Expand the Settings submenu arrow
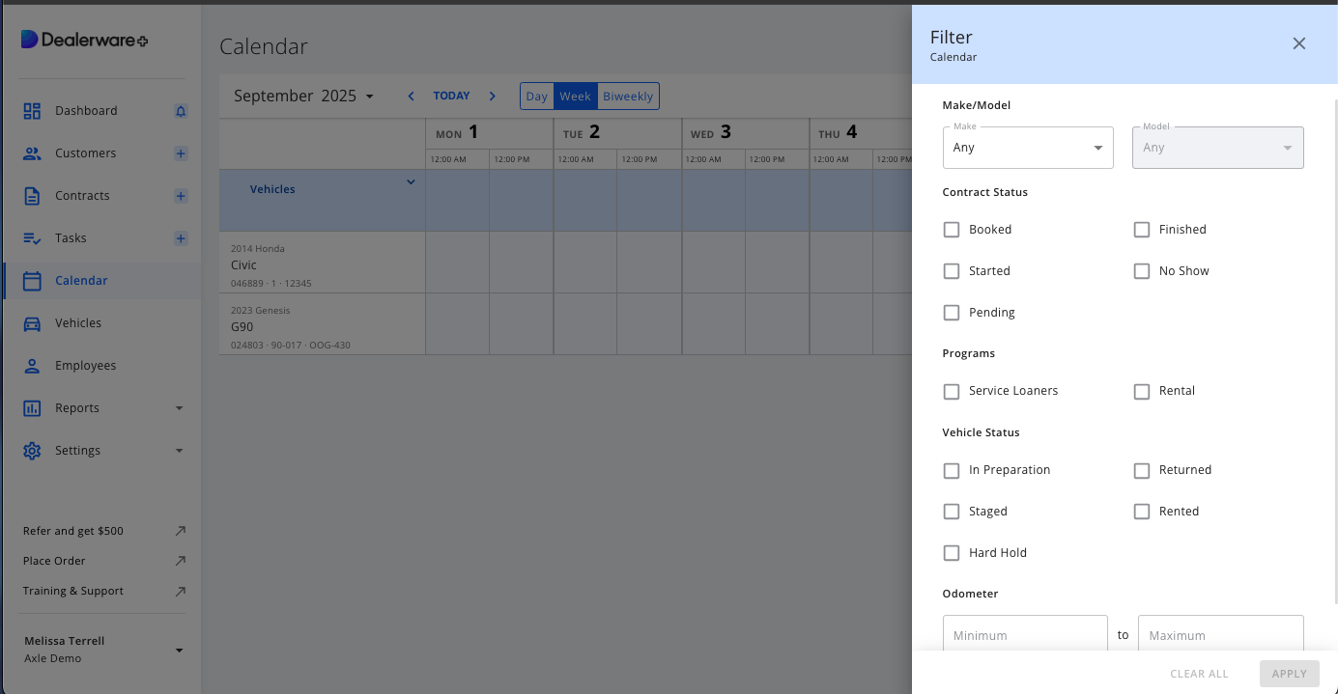Viewport: 1338px width, 694px height. coord(179,451)
